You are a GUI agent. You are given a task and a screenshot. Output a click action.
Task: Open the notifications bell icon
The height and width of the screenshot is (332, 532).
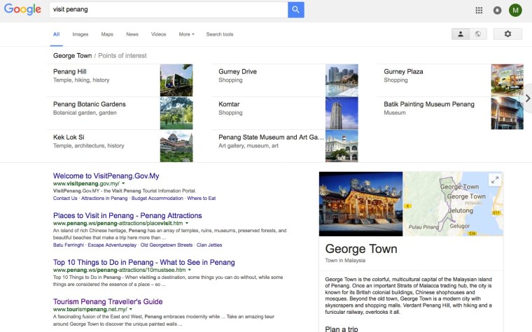pos(497,10)
